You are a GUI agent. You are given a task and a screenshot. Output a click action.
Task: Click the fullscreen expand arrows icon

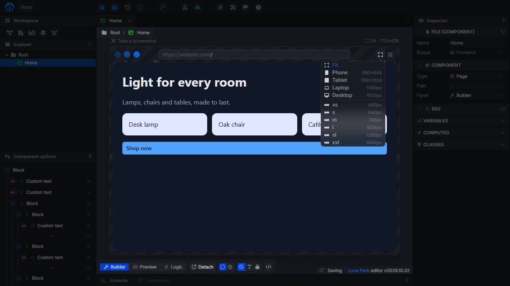pos(390,55)
